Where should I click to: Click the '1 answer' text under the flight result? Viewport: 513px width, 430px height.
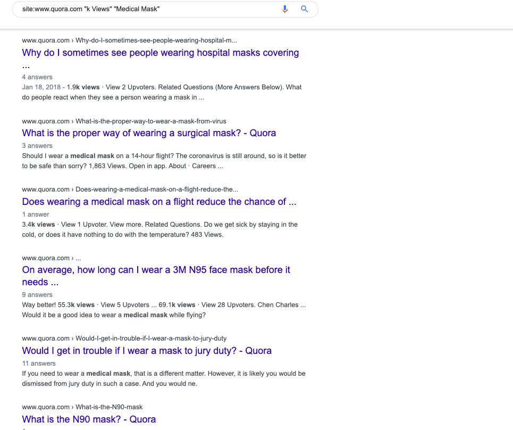[35, 214]
